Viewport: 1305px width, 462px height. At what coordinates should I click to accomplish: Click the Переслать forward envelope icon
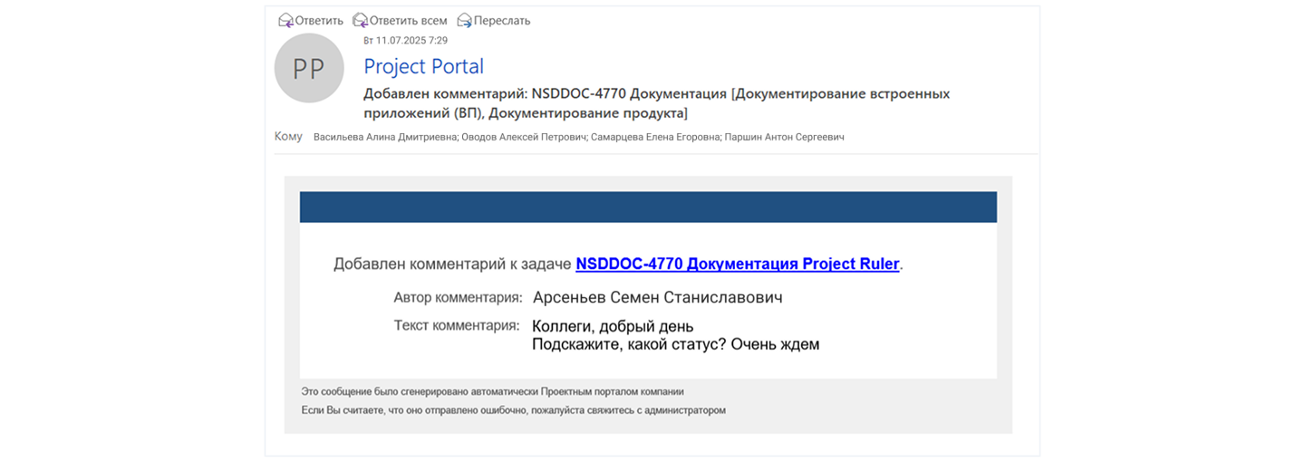tap(464, 20)
